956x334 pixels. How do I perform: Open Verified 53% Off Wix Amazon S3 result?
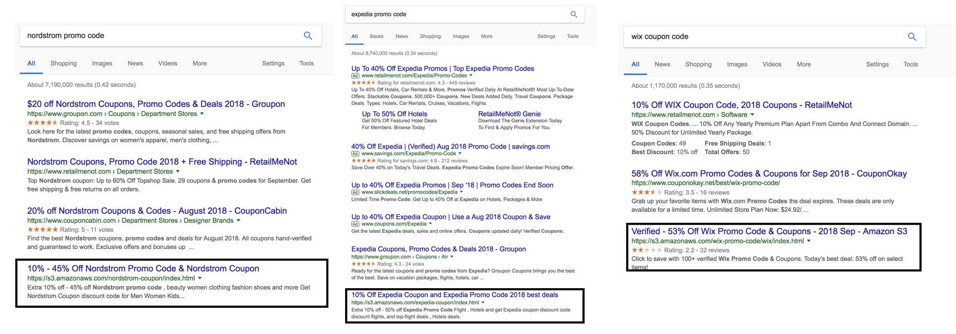pyautogui.click(x=769, y=231)
